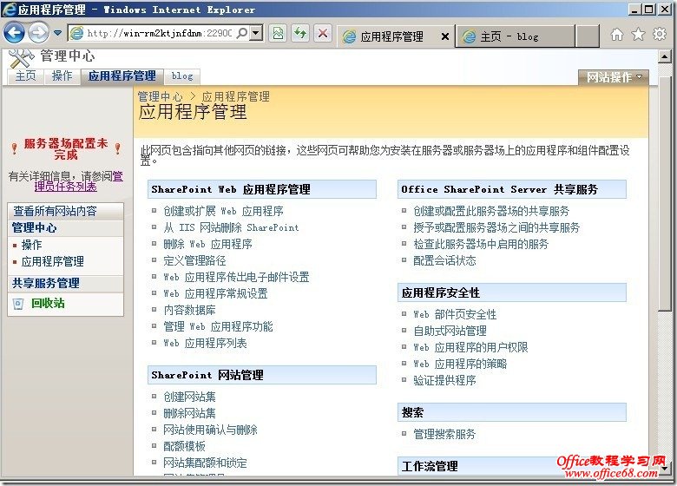Image resolution: width=677 pixels, height=486 pixels.
Task: Open Web 应用程序的用户权限
Action: 470,347
